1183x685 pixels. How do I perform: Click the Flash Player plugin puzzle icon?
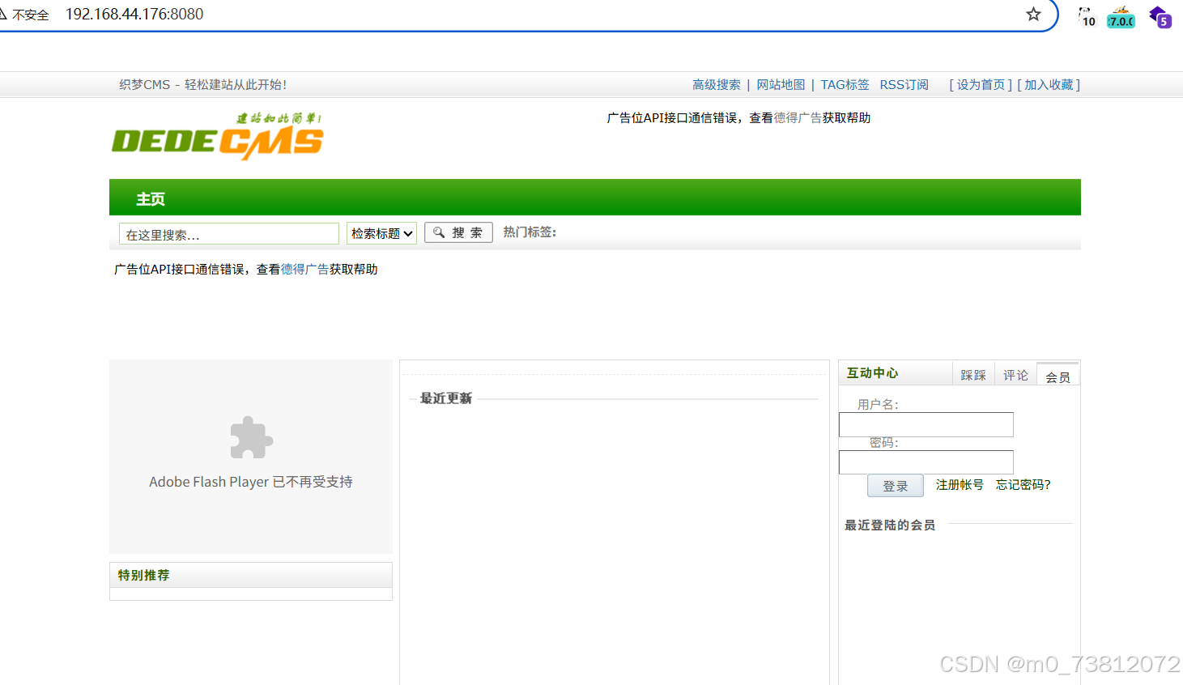point(251,437)
